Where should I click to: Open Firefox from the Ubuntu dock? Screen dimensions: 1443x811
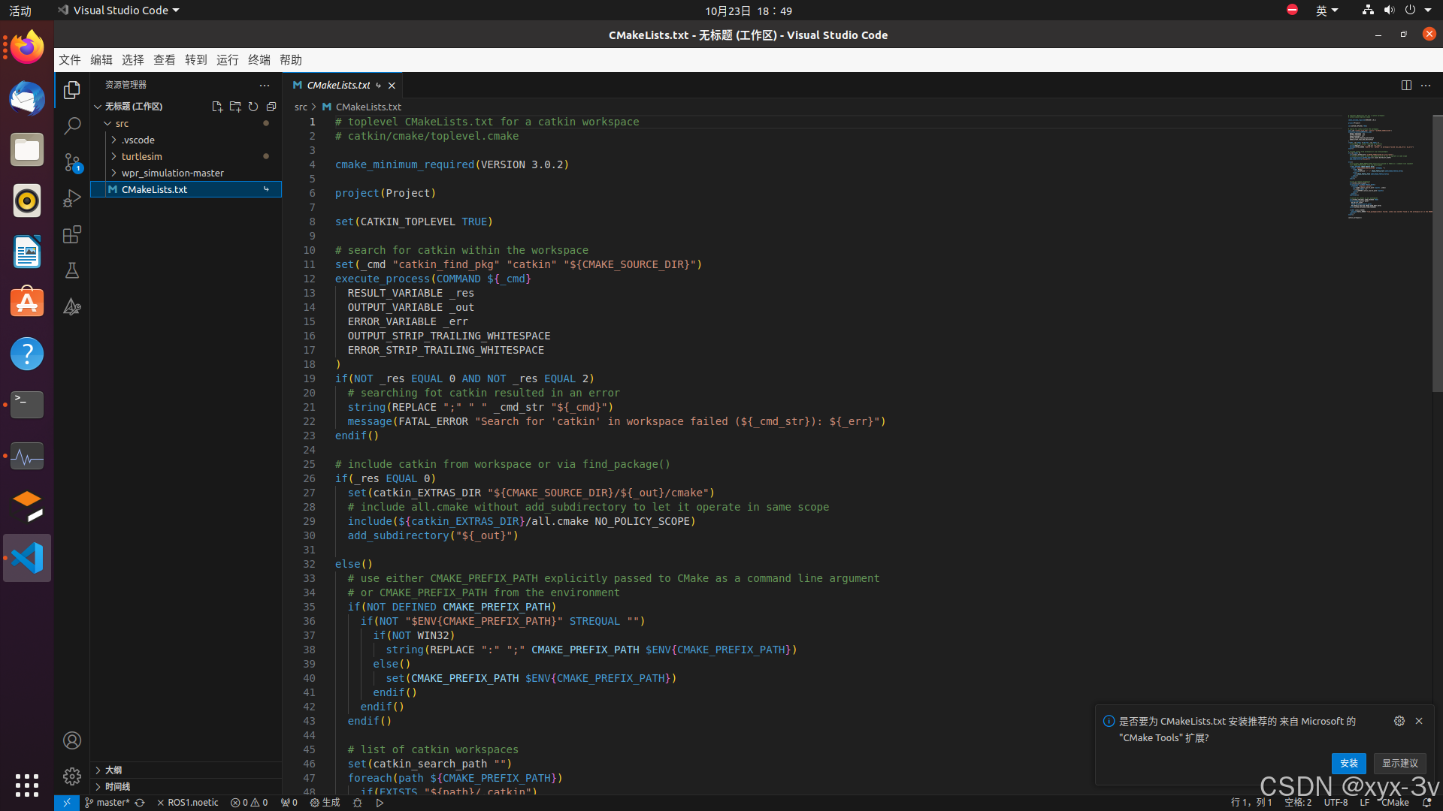27,47
